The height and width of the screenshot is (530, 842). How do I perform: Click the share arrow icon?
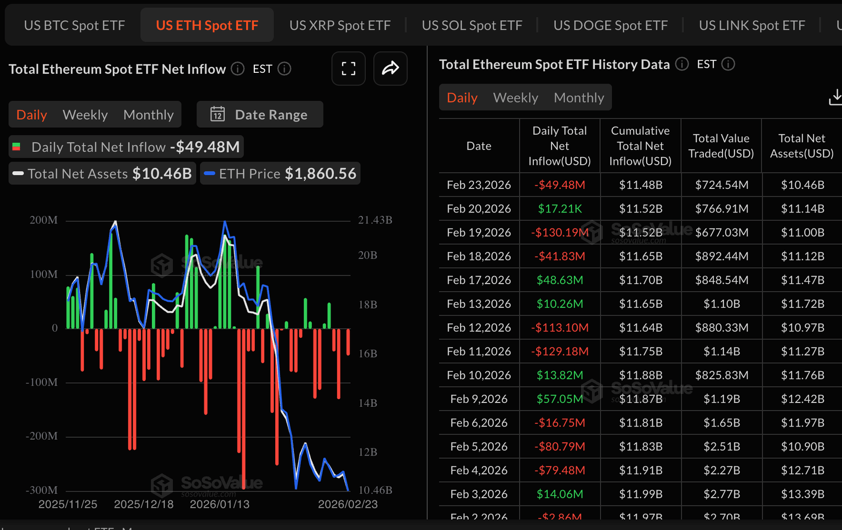(x=390, y=68)
